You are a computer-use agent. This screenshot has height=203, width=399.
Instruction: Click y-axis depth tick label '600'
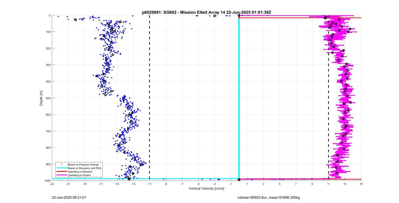point(48,115)
